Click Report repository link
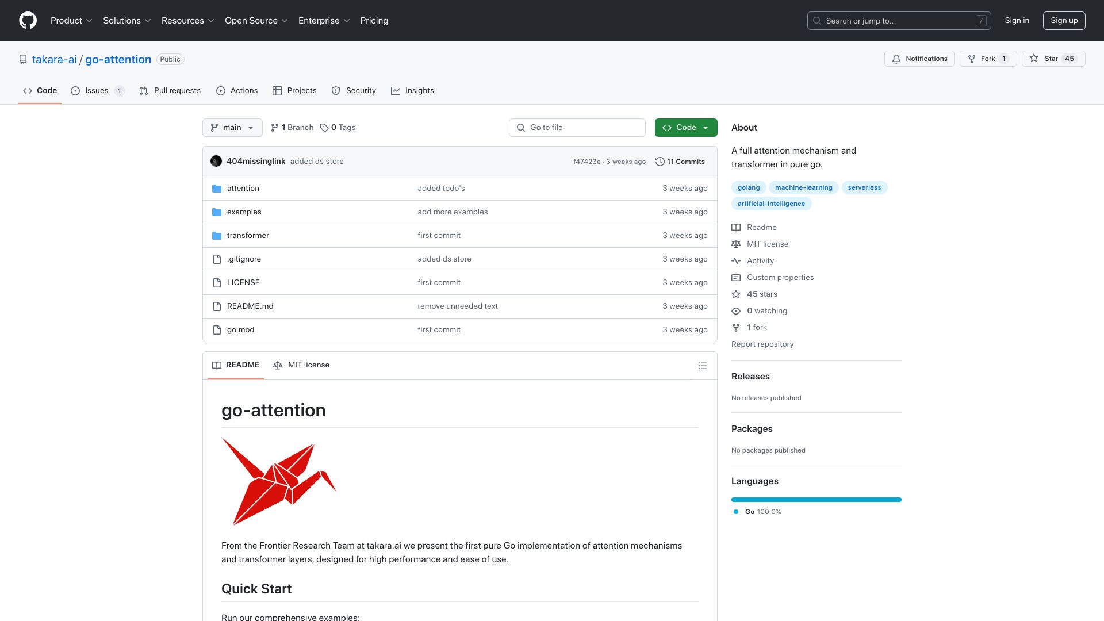This screenshot has width=1104, height=621. point(762,344)
